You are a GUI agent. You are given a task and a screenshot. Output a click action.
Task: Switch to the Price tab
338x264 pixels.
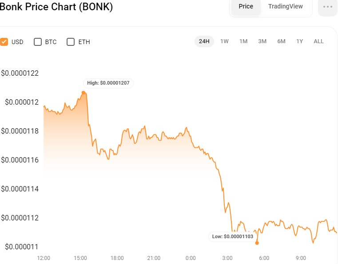(246, 6)
